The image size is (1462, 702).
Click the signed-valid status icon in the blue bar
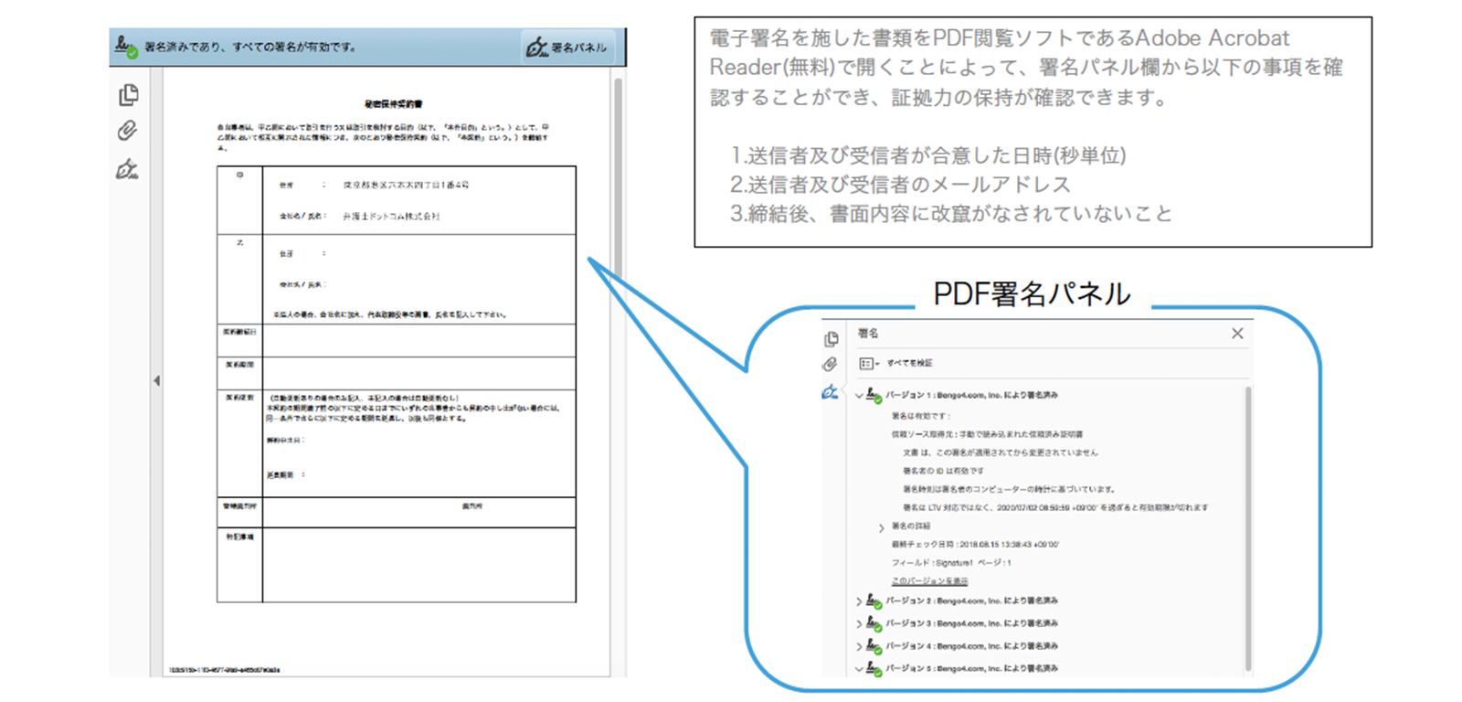pos(126,47)
